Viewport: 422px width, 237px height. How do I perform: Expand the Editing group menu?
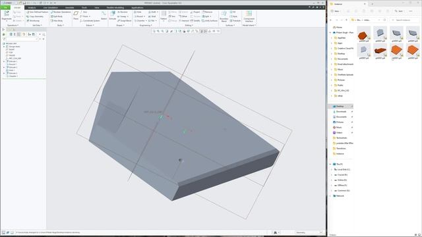[x=189, y=25]
